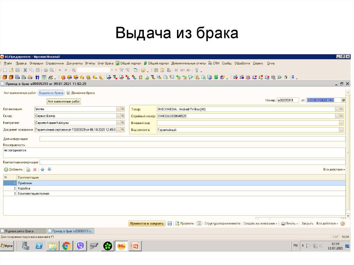Click into the Доп информация field
The width and height of the screenshot is (354, 265).
tap(192, 139)
